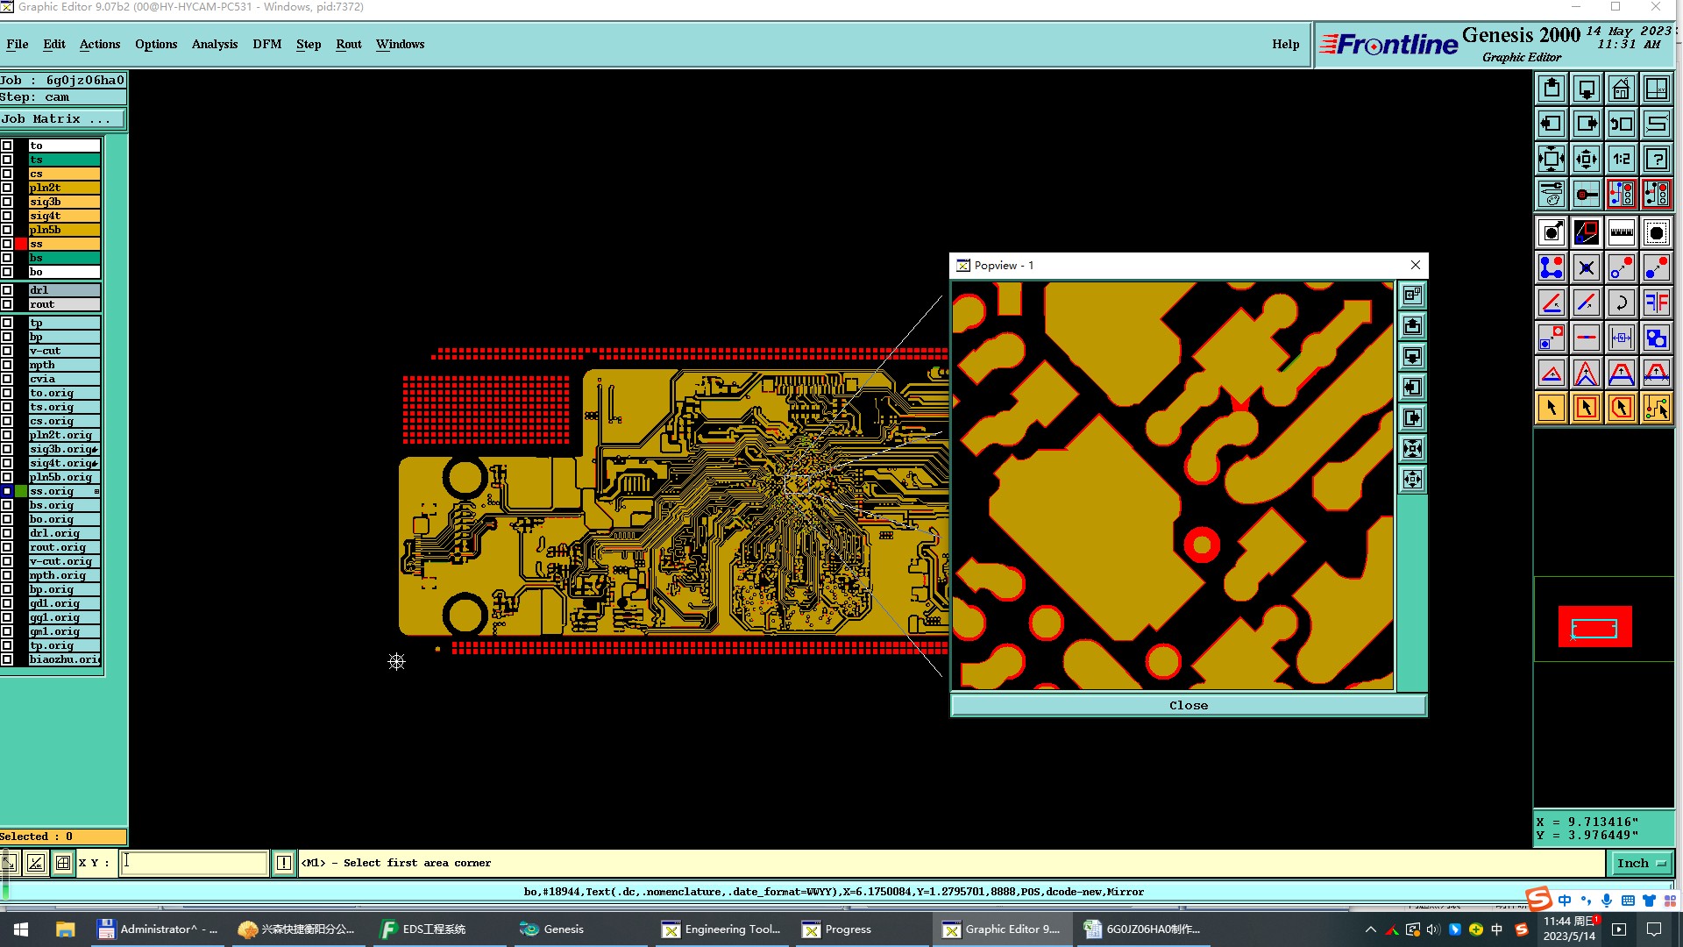Click the pan up icon in main toolbar
This screenshot has height=947, width=1683.
click(x=1552, y=89)
